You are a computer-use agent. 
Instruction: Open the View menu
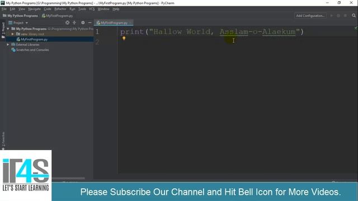(x=22, y=9)
